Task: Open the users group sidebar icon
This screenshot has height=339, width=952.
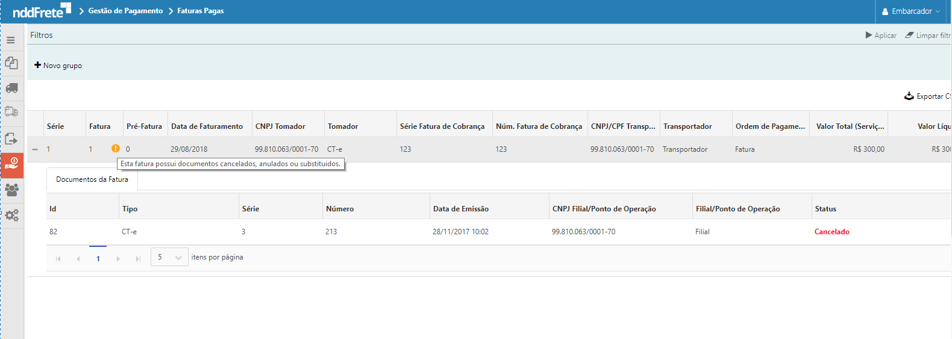Action: coord(11,190)
